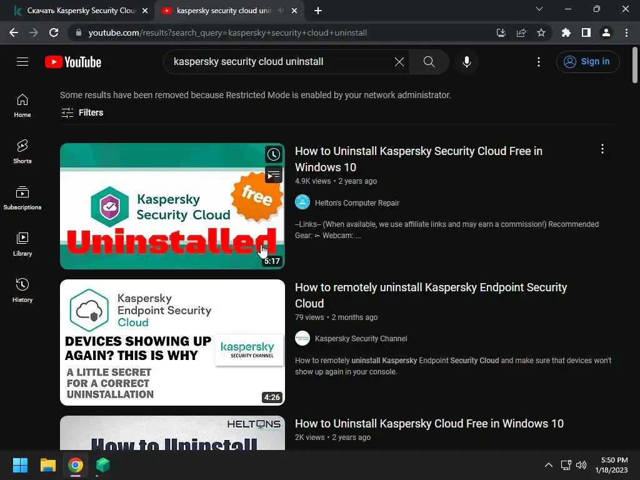Screen dimensions: 640x480
Task: Click Chrome icon in taskbar
Action: click(76, 465)
